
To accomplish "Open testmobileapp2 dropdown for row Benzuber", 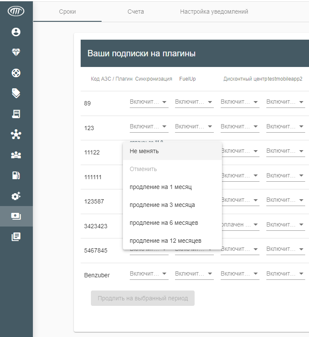I will point(286,274).
